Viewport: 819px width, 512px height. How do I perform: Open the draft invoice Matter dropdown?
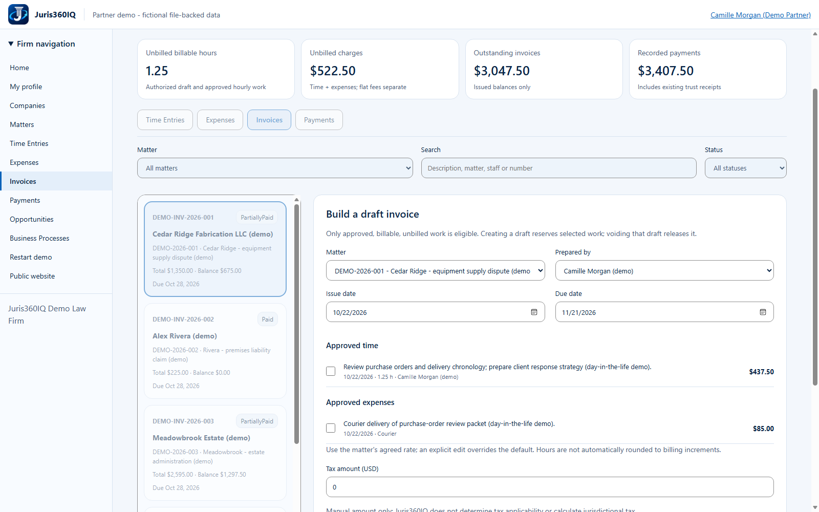[436, 271]
